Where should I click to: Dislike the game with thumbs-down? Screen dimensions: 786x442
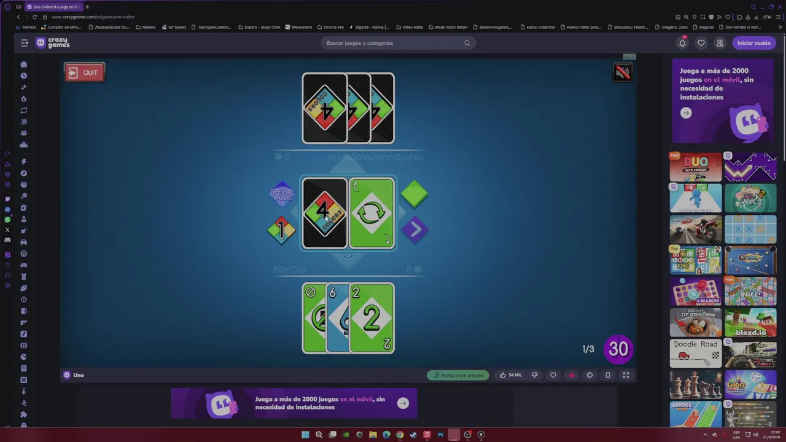pyautogui.click(x=534, y=375)
